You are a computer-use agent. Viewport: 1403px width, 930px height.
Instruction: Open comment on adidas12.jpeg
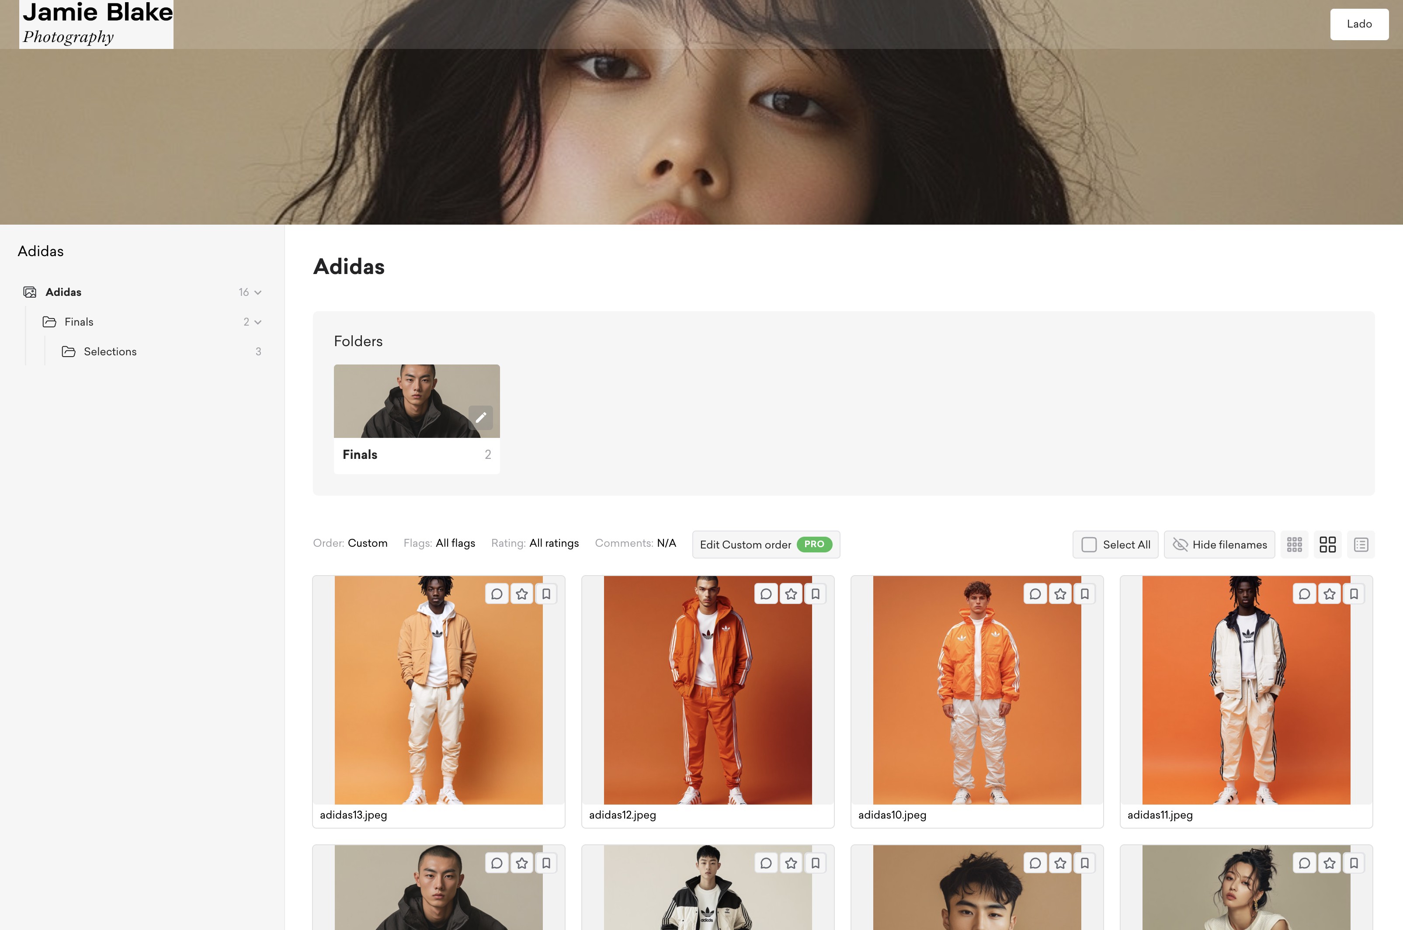(x=766, y=593)
